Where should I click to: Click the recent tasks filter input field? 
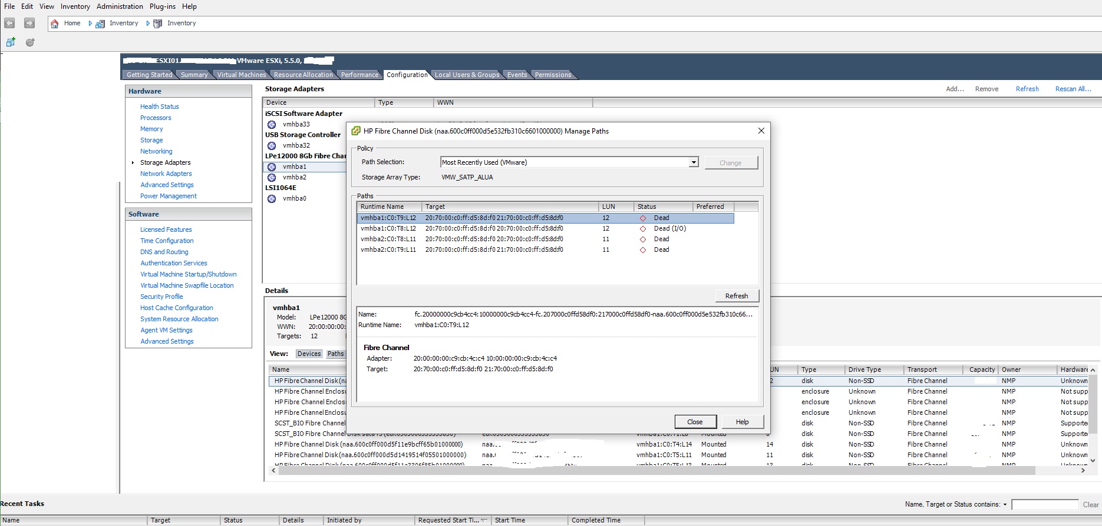(1045, 504)
